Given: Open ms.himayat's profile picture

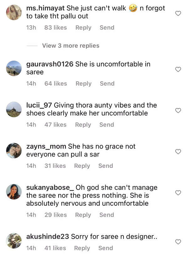Looking at the screenshot, I should (x=14, y=13).
